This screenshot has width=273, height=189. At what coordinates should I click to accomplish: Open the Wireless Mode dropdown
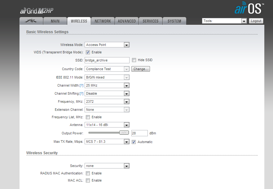(x=107, y=45)
